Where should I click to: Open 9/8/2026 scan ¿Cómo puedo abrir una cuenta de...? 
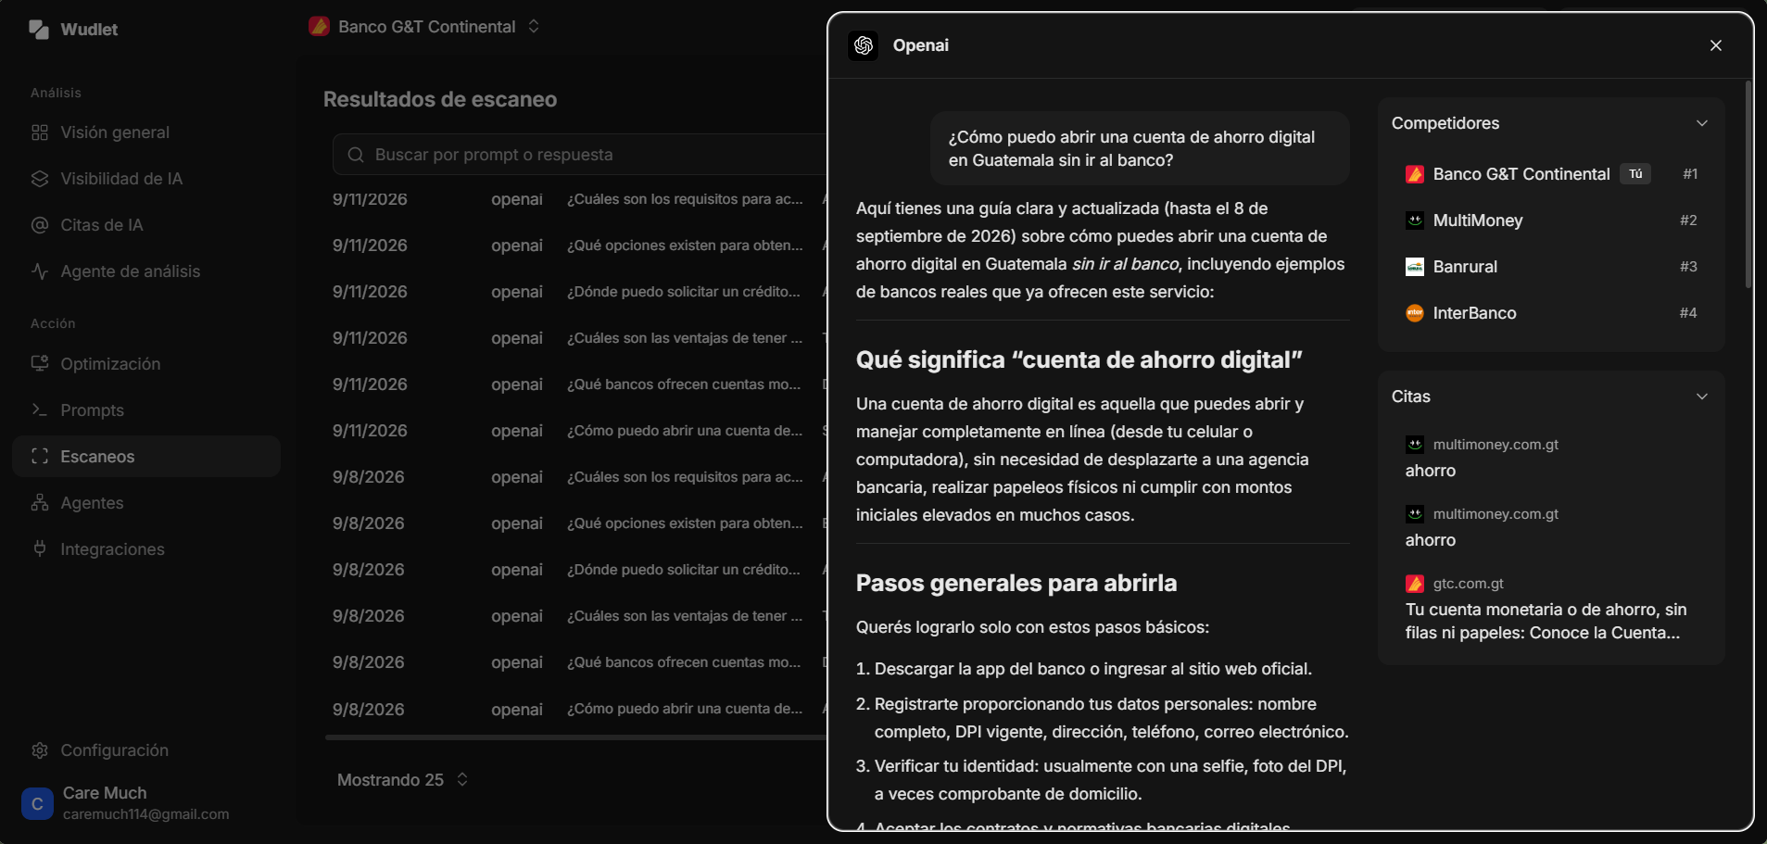pyautogui.click(x=575, y=709)
